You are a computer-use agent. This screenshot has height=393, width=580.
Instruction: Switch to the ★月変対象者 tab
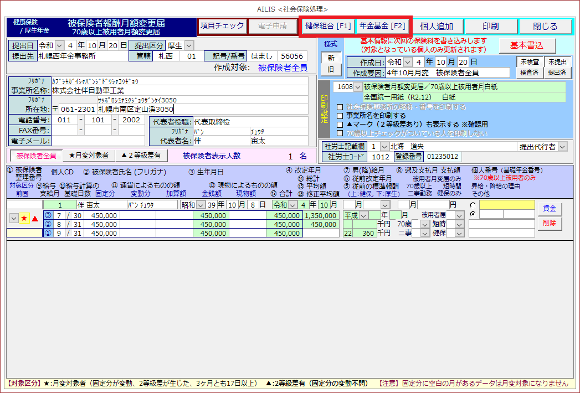89,156
